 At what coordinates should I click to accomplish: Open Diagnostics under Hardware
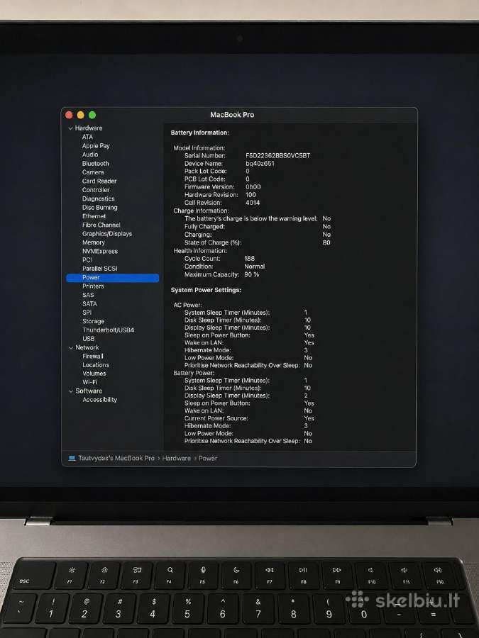pos(98,198)
